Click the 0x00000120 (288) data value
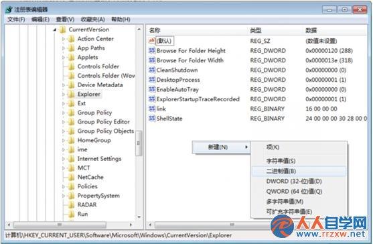The height and width of the screenshot is (244, 373). tap(329, 51)
